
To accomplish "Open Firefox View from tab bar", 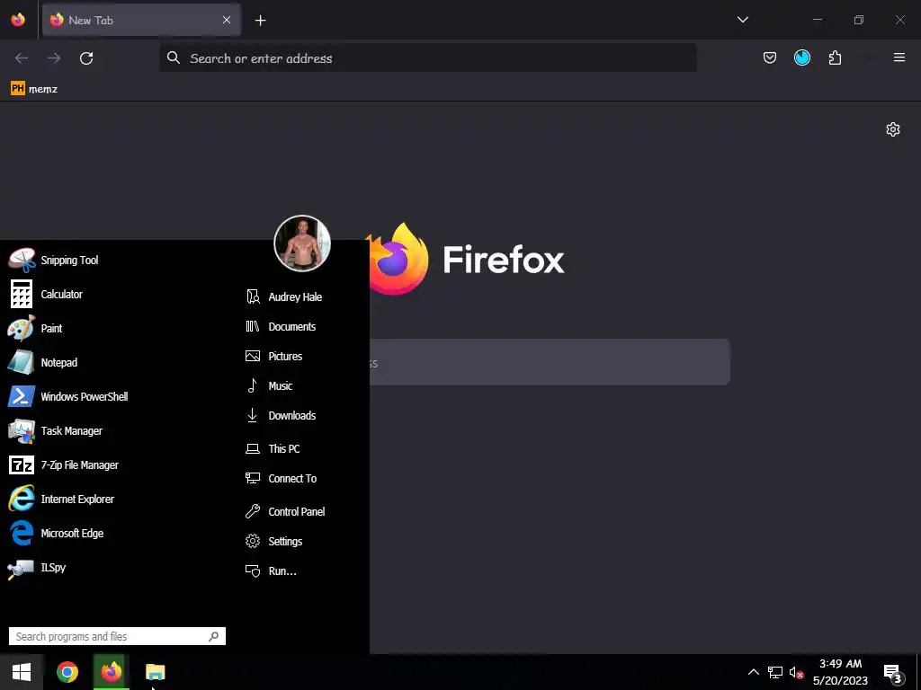I will tap(18, 20).
